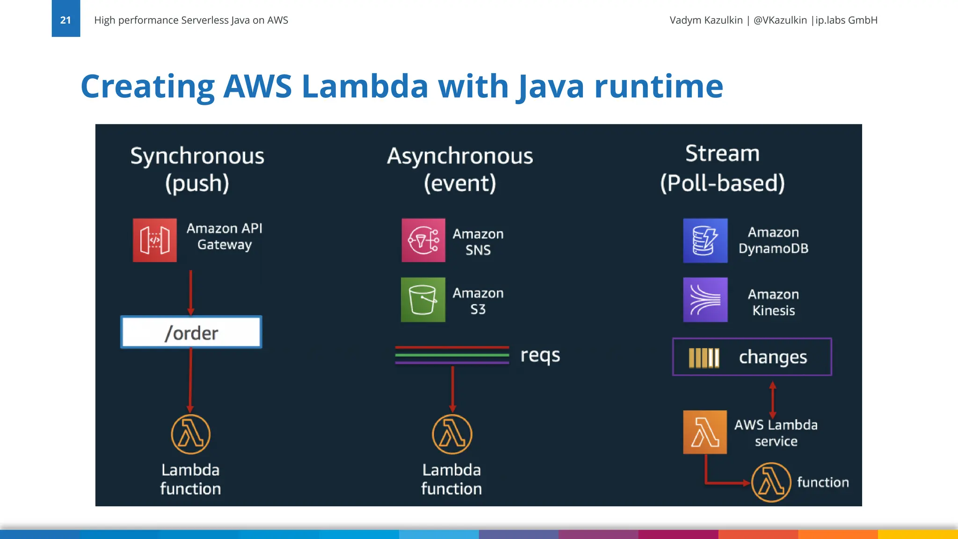Click the blue Amazon DynamoDB icon

[x=705, y=240]
